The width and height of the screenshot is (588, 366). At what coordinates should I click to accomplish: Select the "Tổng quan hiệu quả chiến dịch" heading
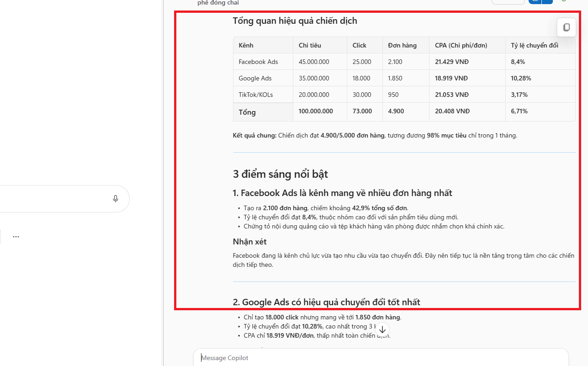point(295,21)
